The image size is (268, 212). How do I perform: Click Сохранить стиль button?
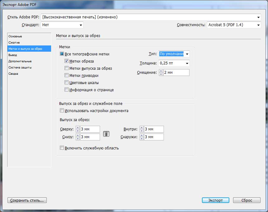coord(27,200)
